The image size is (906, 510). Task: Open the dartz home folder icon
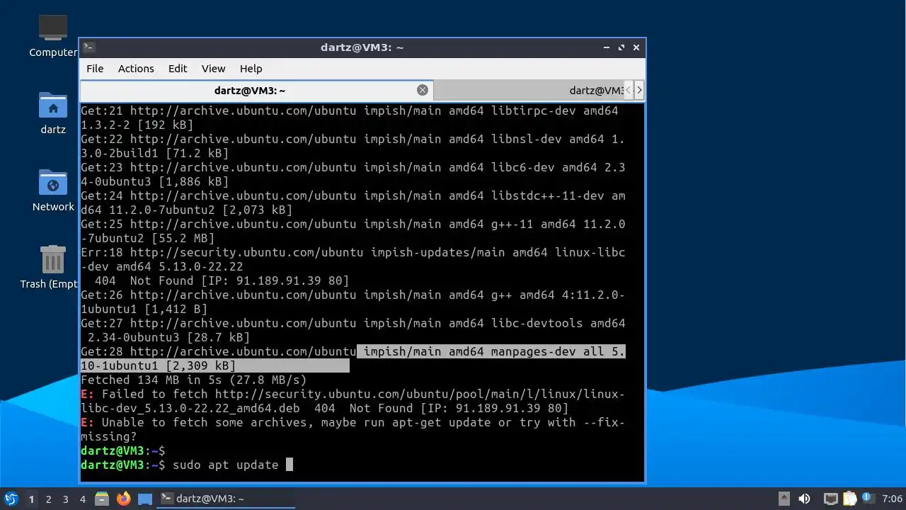(x=53, y=106)
